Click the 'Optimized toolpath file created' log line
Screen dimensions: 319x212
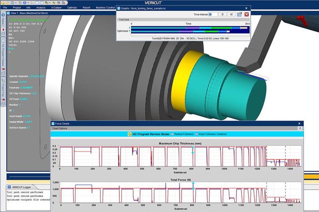click(28, 200)
